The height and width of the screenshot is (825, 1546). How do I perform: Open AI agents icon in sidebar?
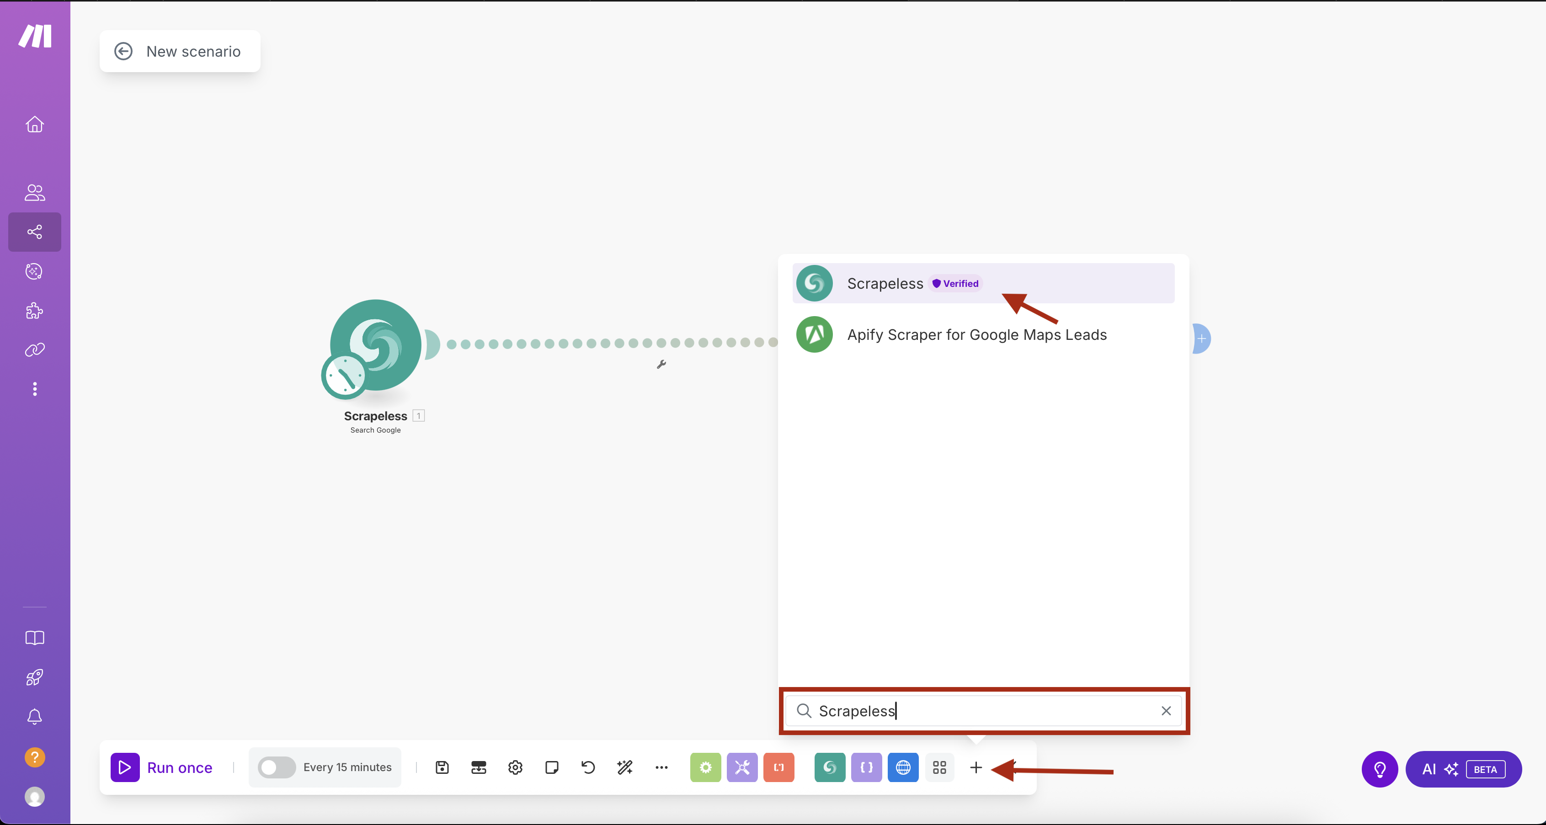pos(35,272)
